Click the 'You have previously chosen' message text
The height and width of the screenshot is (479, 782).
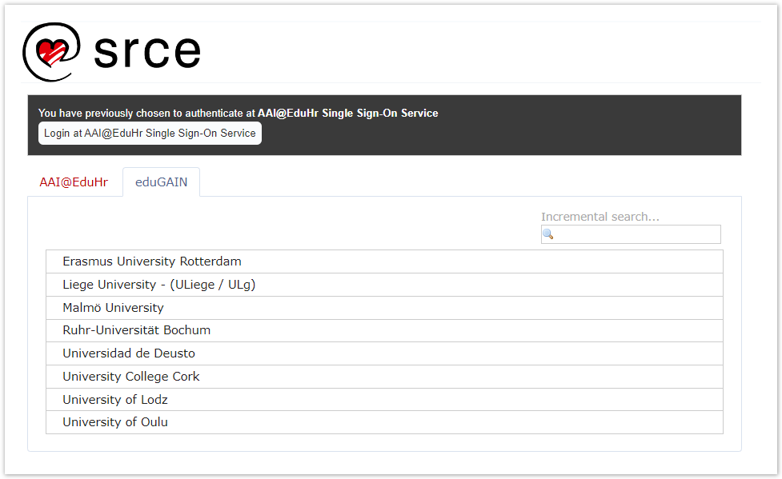(x=146, y=114)
